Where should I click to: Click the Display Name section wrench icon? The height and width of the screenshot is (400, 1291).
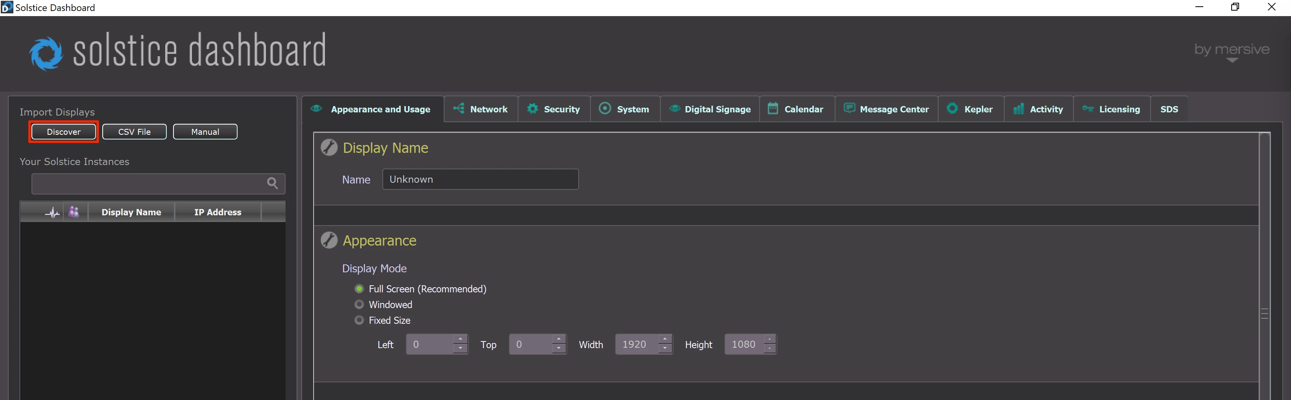(x=329, y=148)
